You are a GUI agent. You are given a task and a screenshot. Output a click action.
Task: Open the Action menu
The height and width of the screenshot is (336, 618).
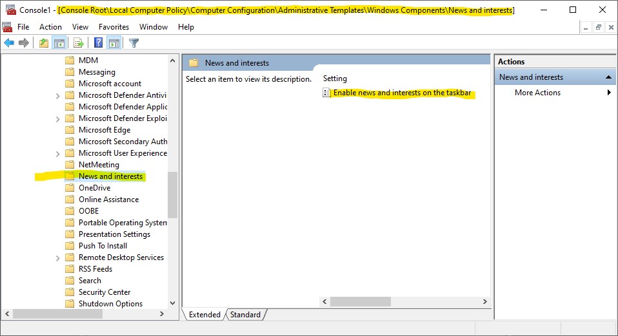[x=50, y=27]
